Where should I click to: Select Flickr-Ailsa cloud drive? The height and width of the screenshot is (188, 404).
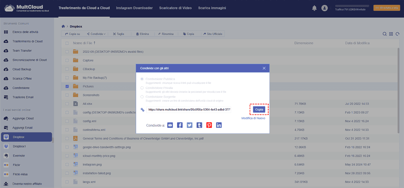(x=21, y=174)
